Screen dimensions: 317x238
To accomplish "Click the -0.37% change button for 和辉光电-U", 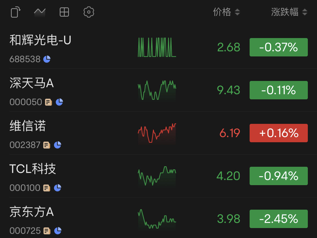I will pos(278,47).
